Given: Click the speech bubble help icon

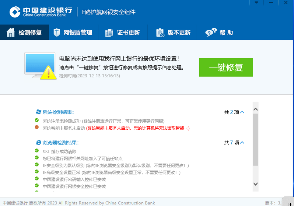Looking at the screenshot, I should 211,32.
